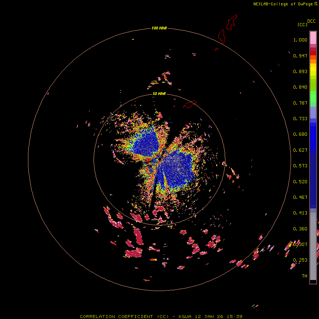The image size is (319, 319).
Task: Click the TH legend label
Action: 304,276
